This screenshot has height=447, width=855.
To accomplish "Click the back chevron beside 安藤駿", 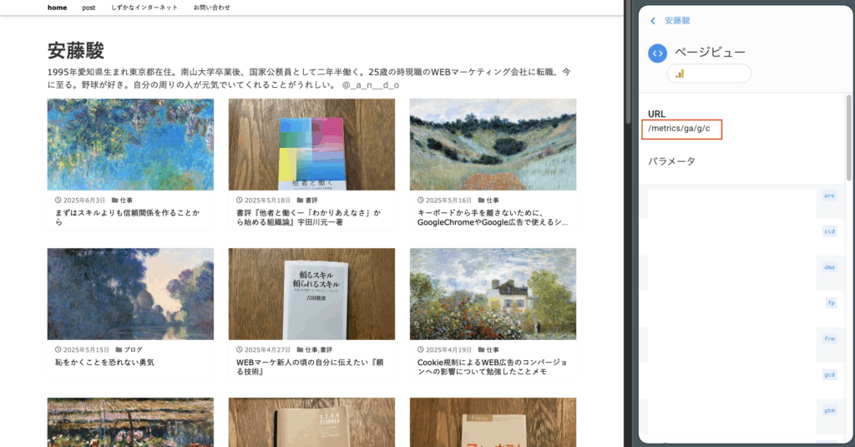I will tap(653, 21).
